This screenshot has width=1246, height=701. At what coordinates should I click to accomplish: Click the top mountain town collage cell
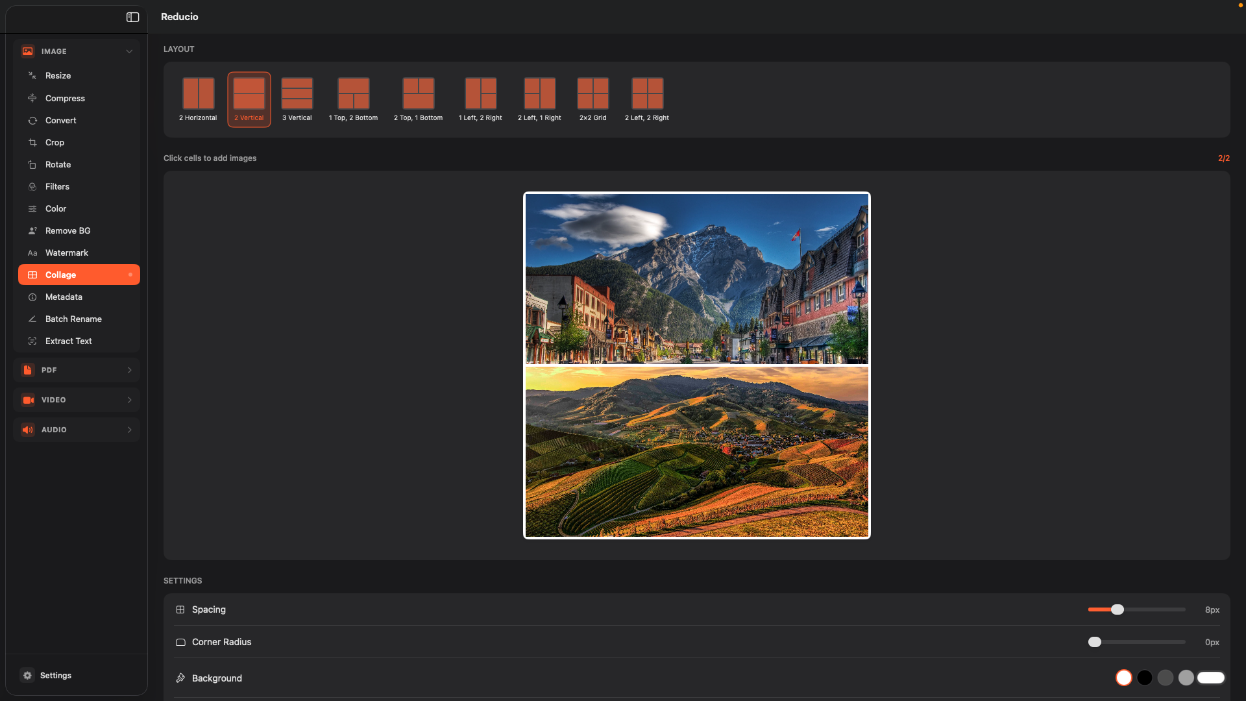click(696, 279)
